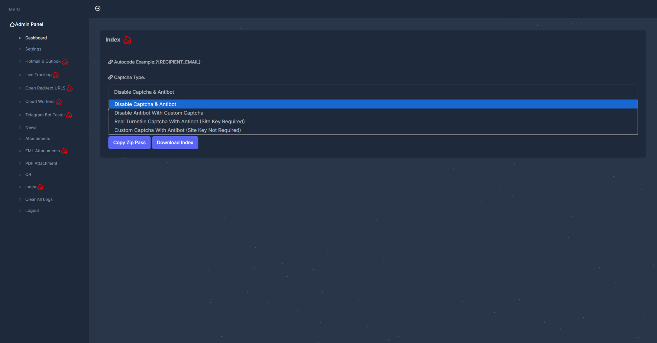The image size is (657, 343).
Task: Go to Settings in the sidebar
Action: 33,49
